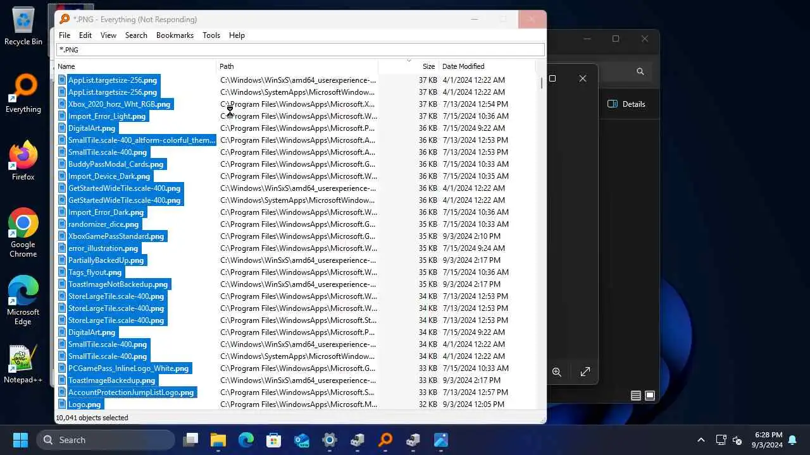810x455 pixels.
Task: Click the *.PNG search field in Everything
Action: coord(300,50)
